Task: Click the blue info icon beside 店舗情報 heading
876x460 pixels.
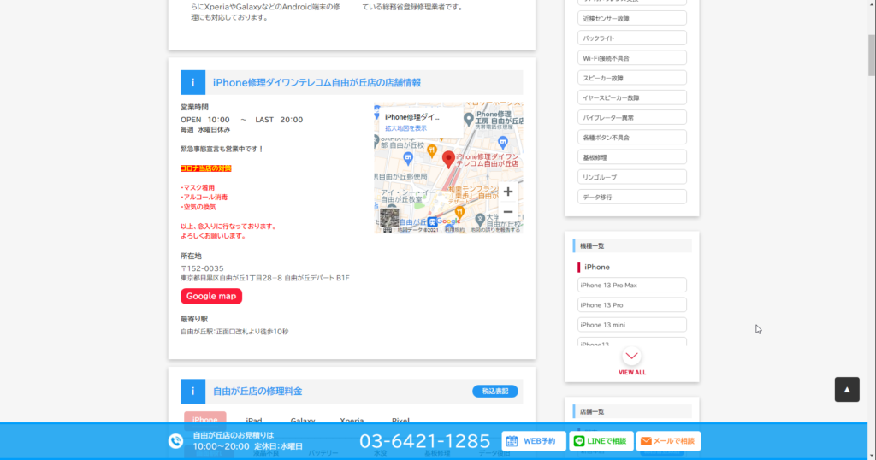Action: [x=192, y=83]
